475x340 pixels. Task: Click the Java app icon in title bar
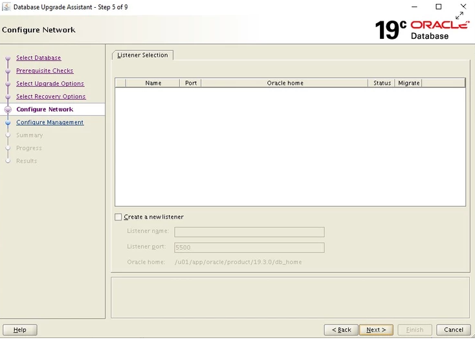[x=6, y=6]
